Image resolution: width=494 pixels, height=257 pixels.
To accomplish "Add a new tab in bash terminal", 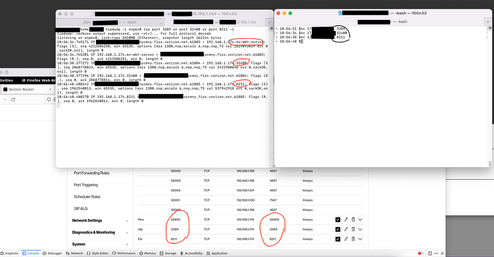I will 488,22.
